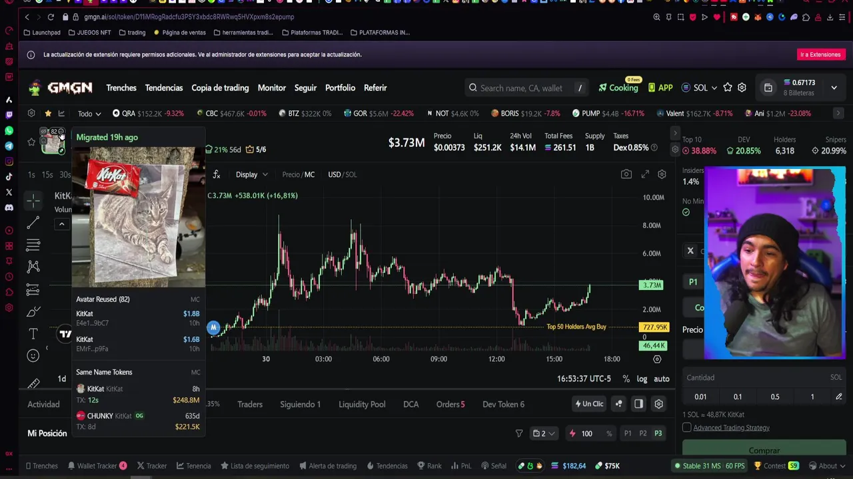Viewport: 853px width, 479px height.
Task: Open Wallet Tracker in bottom bar
Action: (x=97, y=466)
